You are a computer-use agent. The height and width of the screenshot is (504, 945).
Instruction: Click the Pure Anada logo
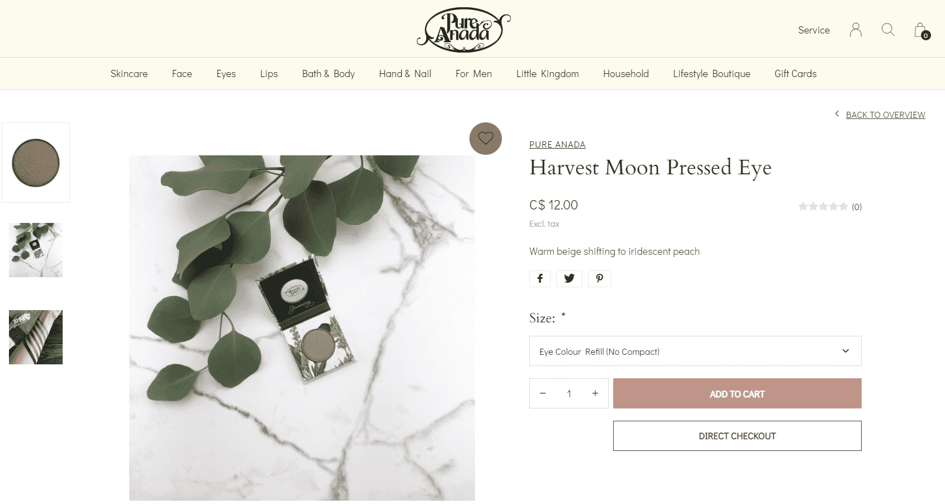pyautogui.click(x=464, y=30)
